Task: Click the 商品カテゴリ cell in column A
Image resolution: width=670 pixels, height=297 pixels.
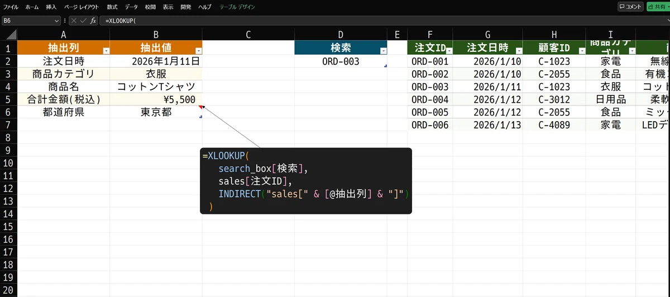Action: 64,74
